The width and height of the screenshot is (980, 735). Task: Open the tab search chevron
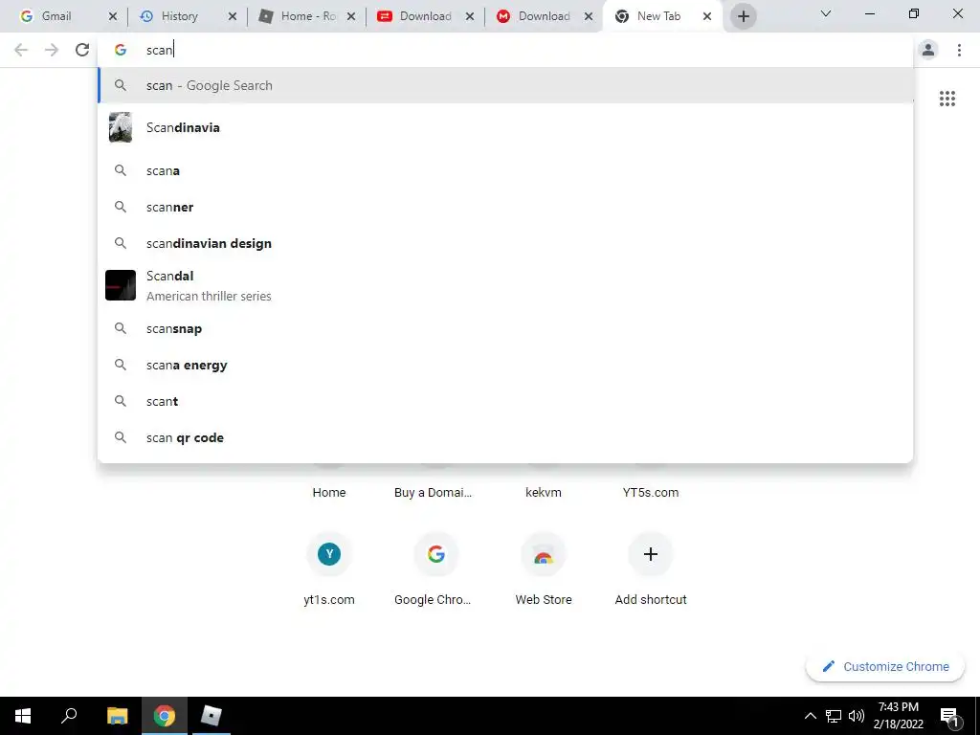coord(826,13)
